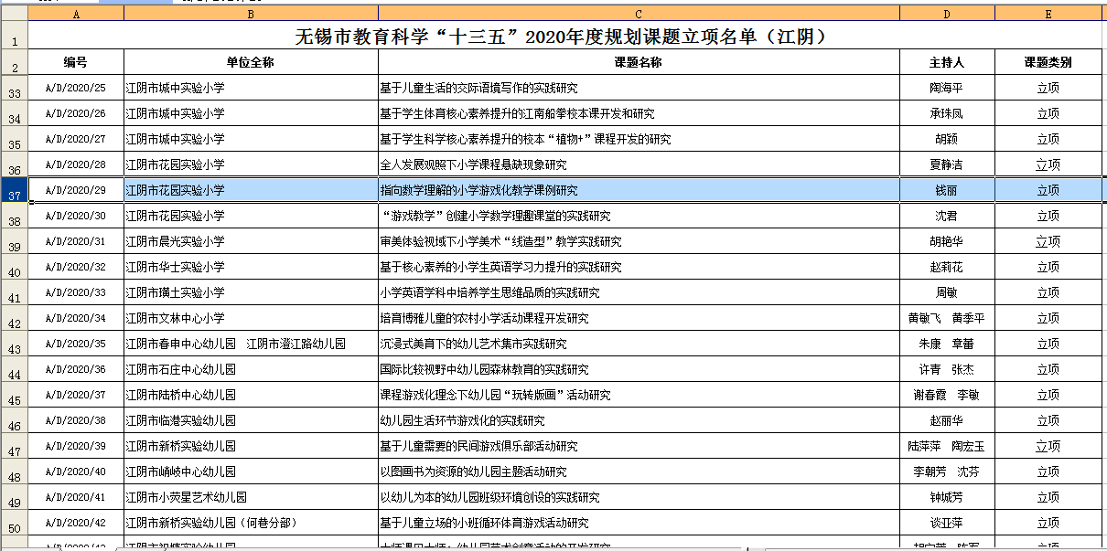This screenshot has height=551, width=1107.
Task: Select cell containing 江阴市文林中心小学
Action: 251,319
